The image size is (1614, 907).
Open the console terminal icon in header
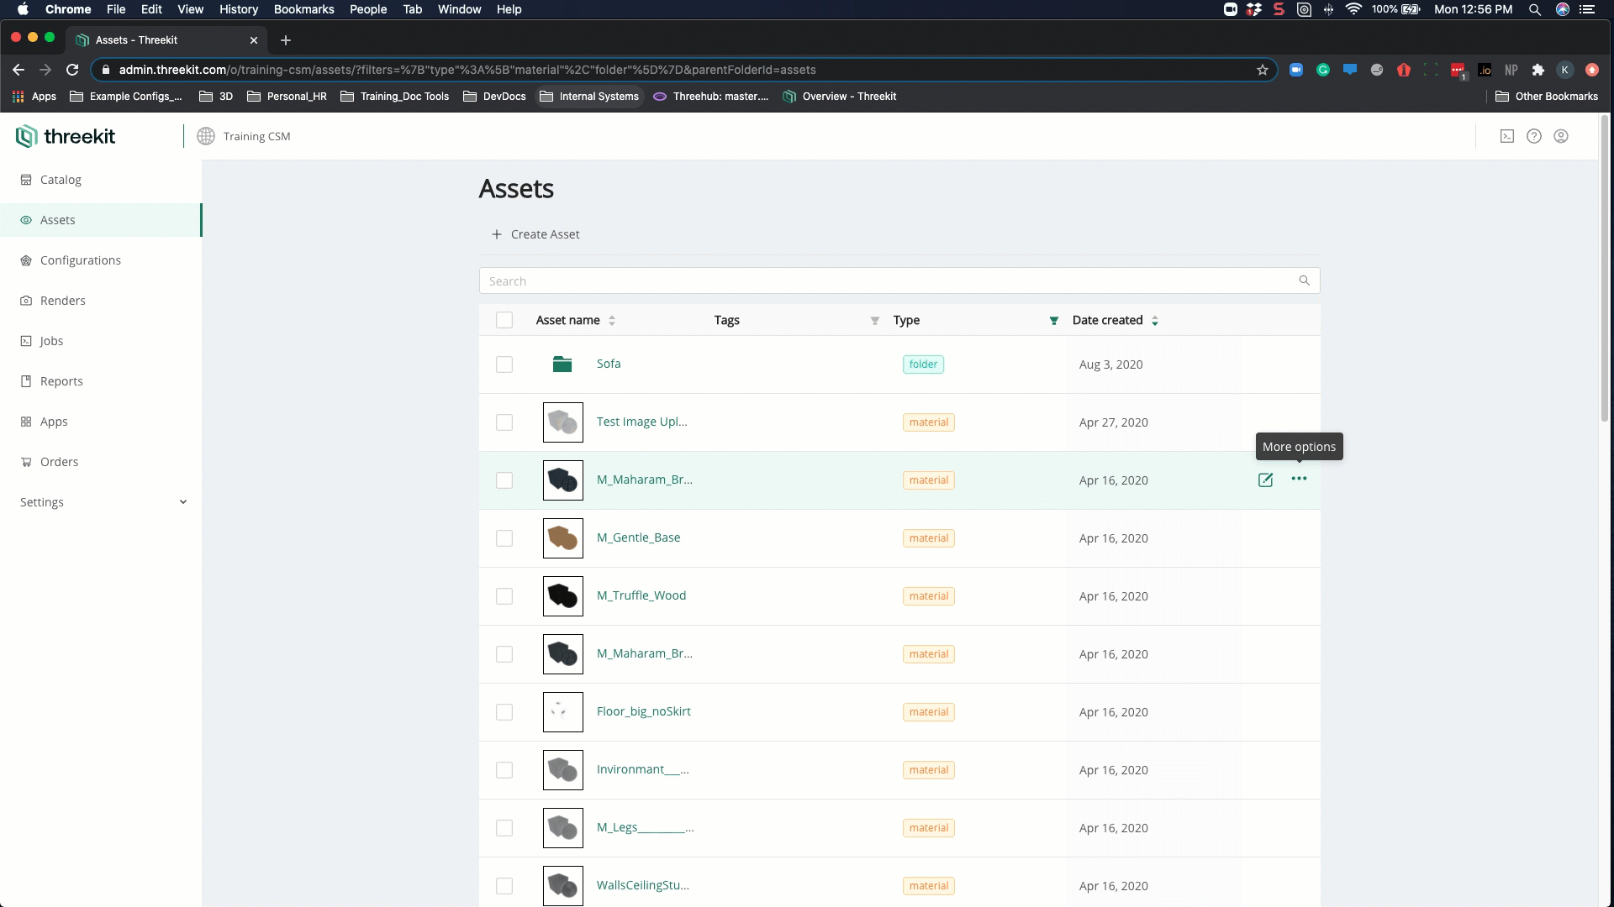(x=1506, y=136)
